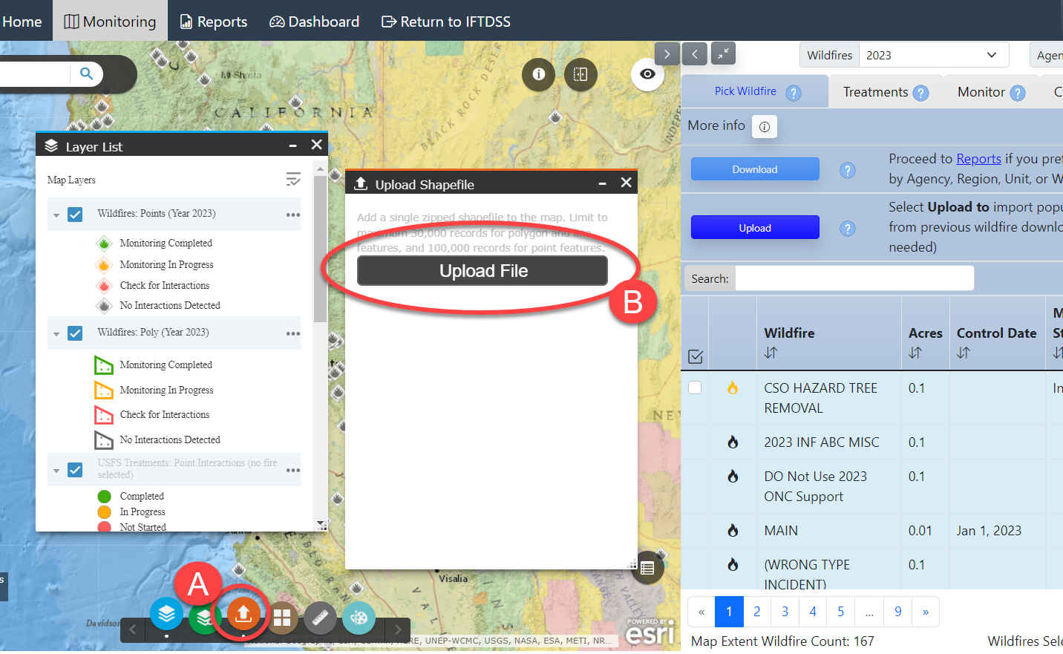This screenshot has width=1063, height=654.
Task: Switch to the Pick Wildfire tab
Action: (755, 92)
